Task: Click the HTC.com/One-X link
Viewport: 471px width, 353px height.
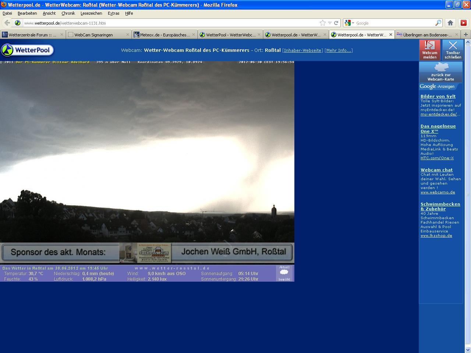Action: [x=437, y=158]
